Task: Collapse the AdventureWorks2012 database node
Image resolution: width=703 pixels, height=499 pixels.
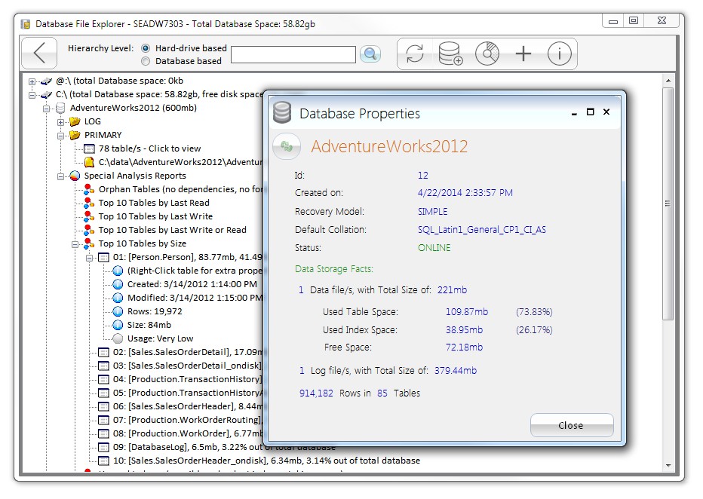Action: (x=46, y=109)
